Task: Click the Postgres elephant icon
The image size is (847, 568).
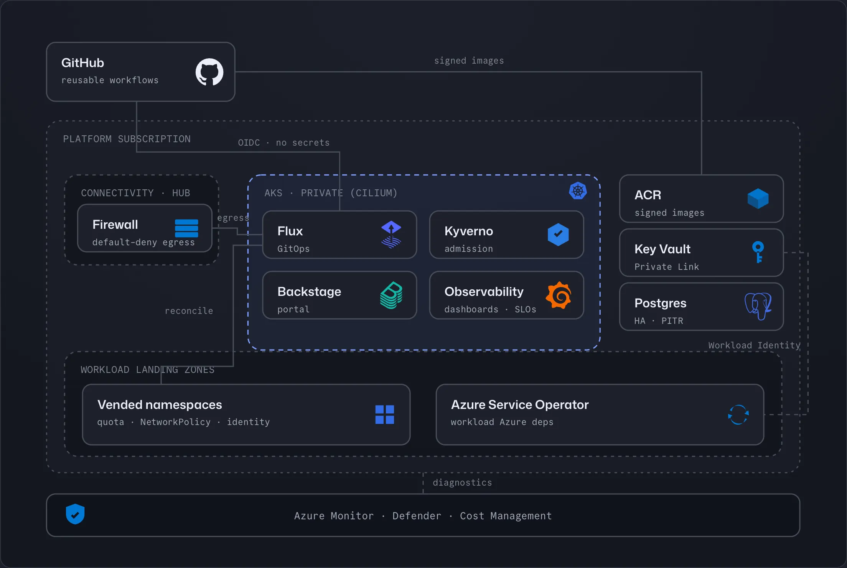Action: [758, 306]
